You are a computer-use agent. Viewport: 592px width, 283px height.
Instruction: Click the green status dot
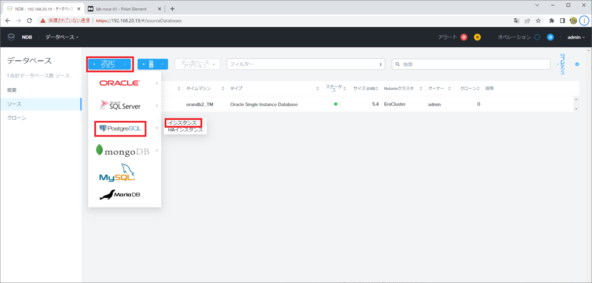tap(335, 104)
